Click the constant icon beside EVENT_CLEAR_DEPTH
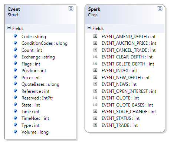174x145 pixels. point(95,57)
